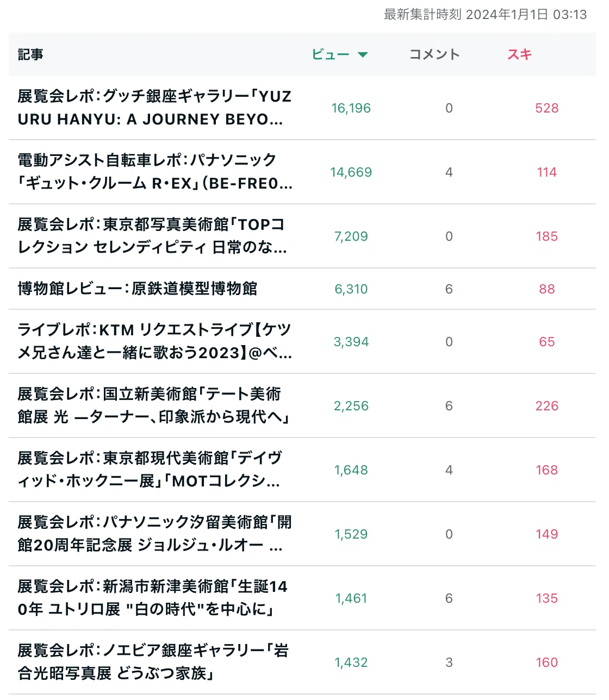This screenshot has width=609, height=700.
Task: Open the KTM リクエストライブ report article
Action: point(155,341)
